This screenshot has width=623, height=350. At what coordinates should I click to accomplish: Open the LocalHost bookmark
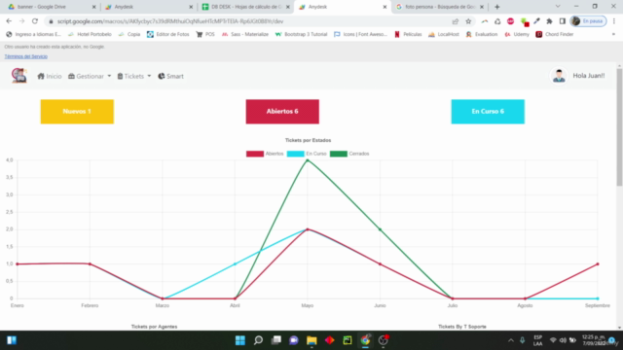pos(444,35)
